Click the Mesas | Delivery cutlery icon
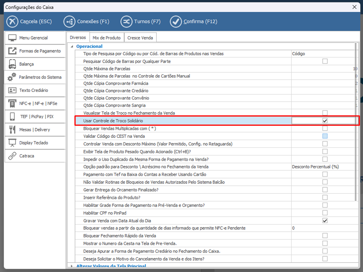Viewport: 363px width, 272px height. click(x=12, y=130)
